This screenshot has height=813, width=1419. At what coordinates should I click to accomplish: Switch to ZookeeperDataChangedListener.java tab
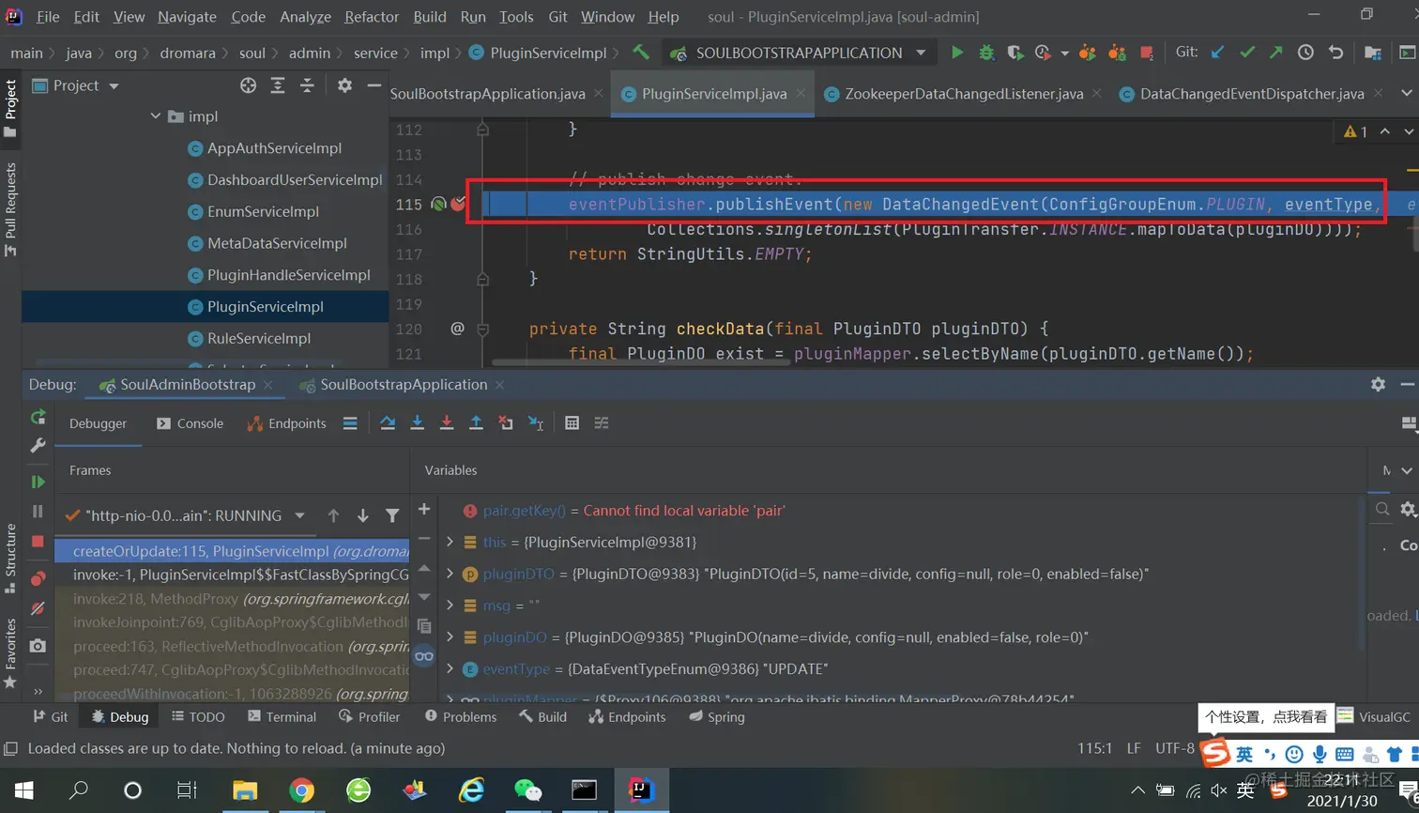point(963,94)
